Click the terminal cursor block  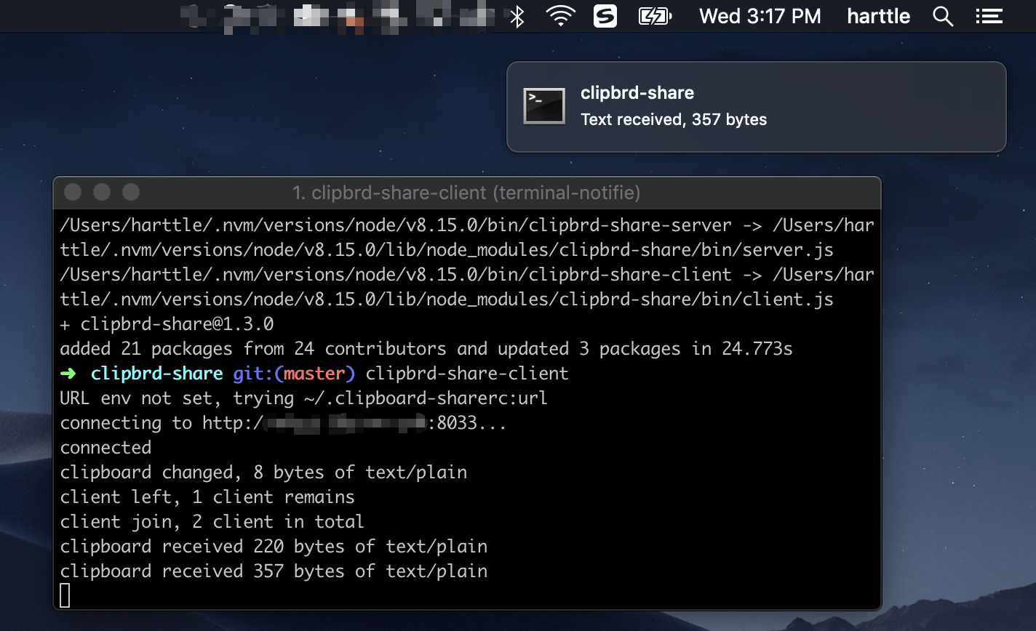[65, 595]
